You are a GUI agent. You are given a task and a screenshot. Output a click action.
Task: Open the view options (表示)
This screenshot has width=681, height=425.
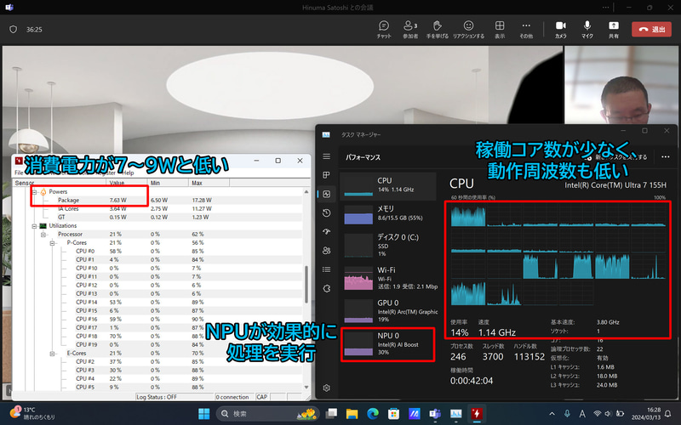click(x=500, y=30)
